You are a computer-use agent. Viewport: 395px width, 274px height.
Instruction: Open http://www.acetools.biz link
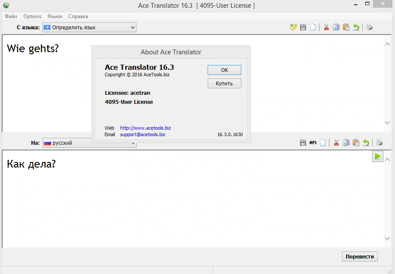click(145, 128)
